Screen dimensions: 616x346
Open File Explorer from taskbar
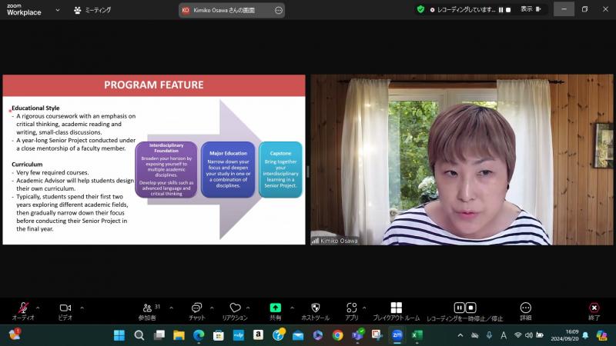coord(179,335)
